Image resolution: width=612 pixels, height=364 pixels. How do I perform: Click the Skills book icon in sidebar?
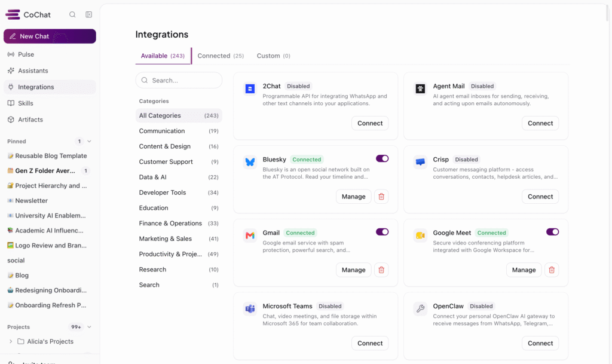(11, 103)
